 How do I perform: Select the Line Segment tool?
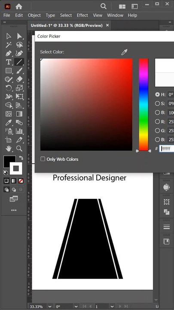pyautogui.click(x=19, y=62)
